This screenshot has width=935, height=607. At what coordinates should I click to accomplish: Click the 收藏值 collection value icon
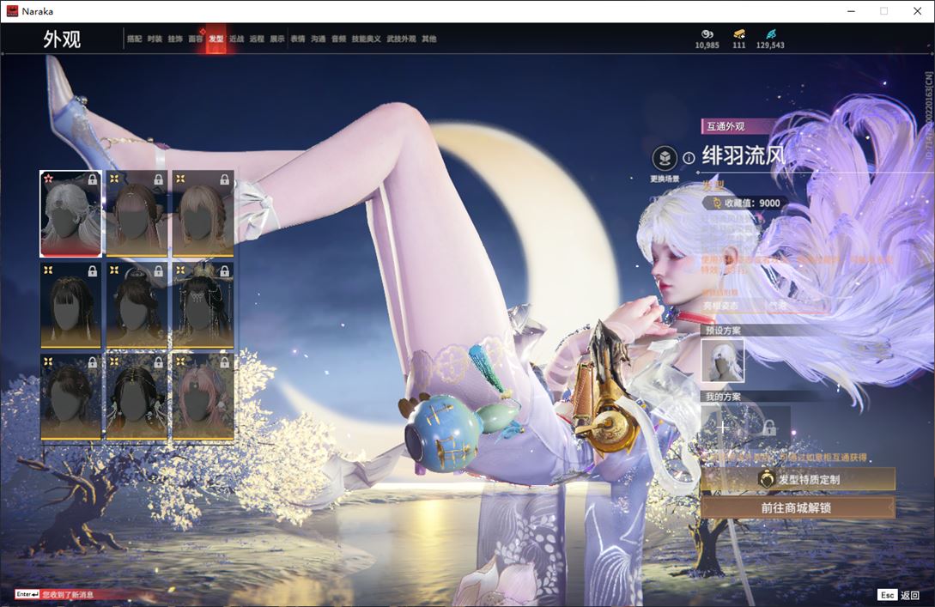716,203
